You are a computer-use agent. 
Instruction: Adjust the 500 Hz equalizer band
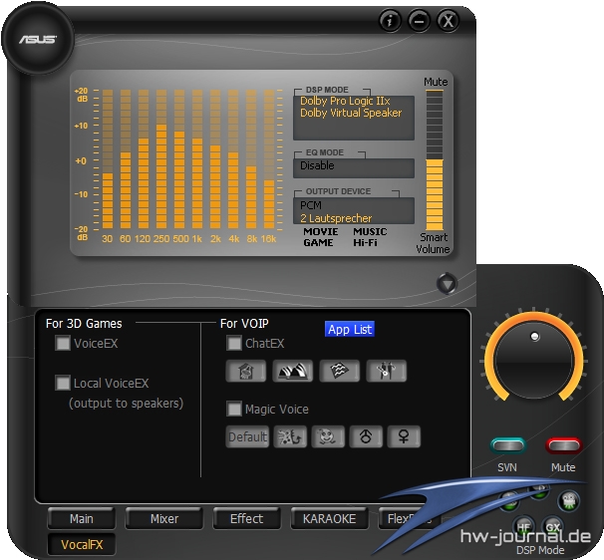point(179,159)
